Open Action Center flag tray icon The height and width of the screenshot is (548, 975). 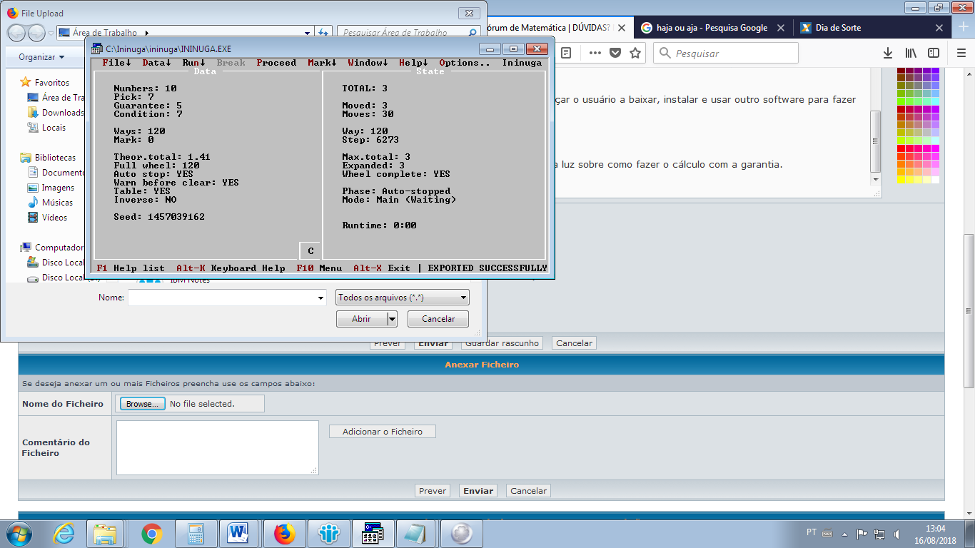click(862, 533)
